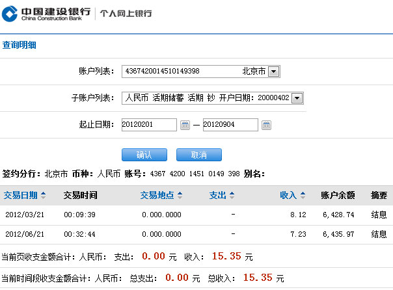Sort by 收入 arrow icon
393x290 pixels.
[x=303, y=195]
